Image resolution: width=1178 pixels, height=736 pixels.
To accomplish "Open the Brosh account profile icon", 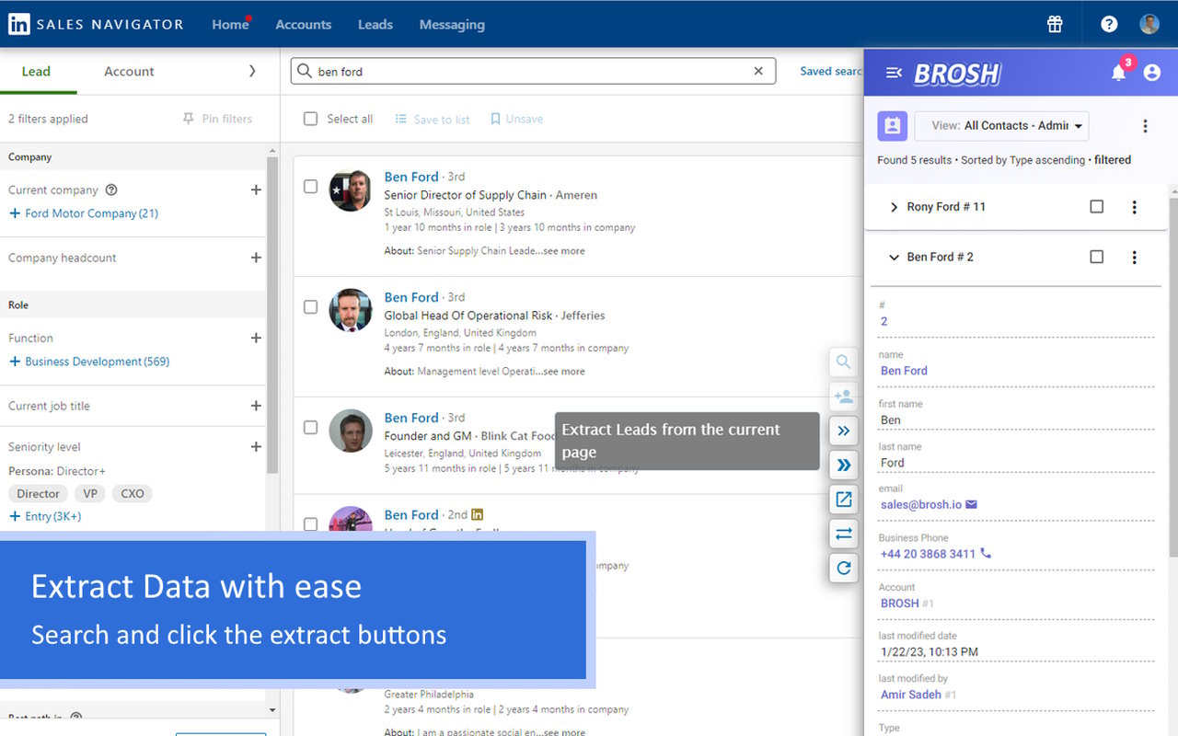I will point(1151,73).
